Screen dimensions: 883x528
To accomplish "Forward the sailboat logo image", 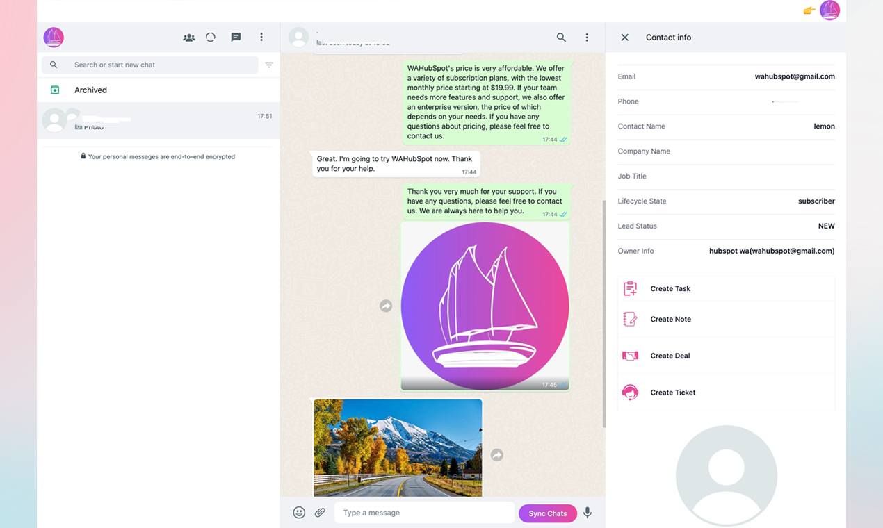I will pyautogui.click(x=386, y=306).
